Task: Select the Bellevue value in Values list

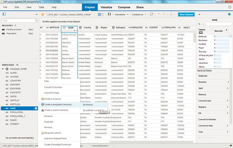Action: [x=202, y=36]
